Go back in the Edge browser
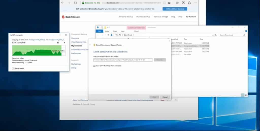This screenshot has width=260, height=131. [62, 3]
